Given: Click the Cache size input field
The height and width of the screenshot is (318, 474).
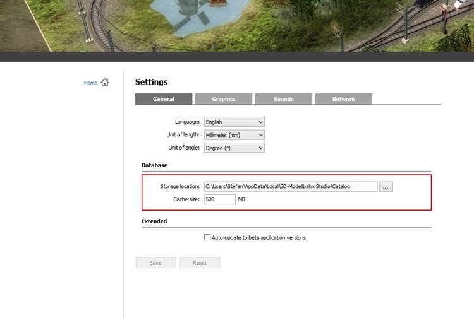Looking at the screenshot, I should click(220, 199).
